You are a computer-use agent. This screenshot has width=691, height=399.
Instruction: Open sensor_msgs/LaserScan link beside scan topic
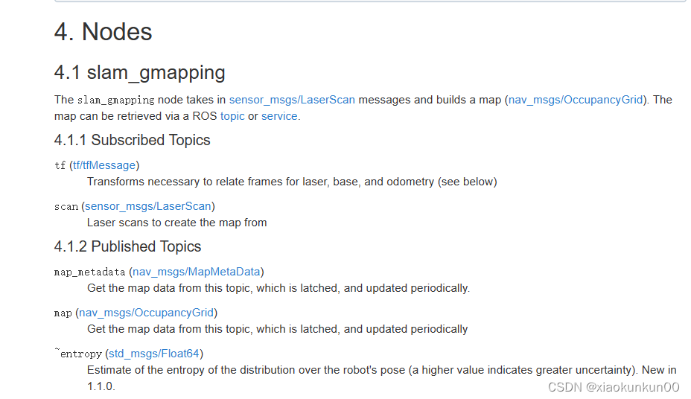coord(148,206)
